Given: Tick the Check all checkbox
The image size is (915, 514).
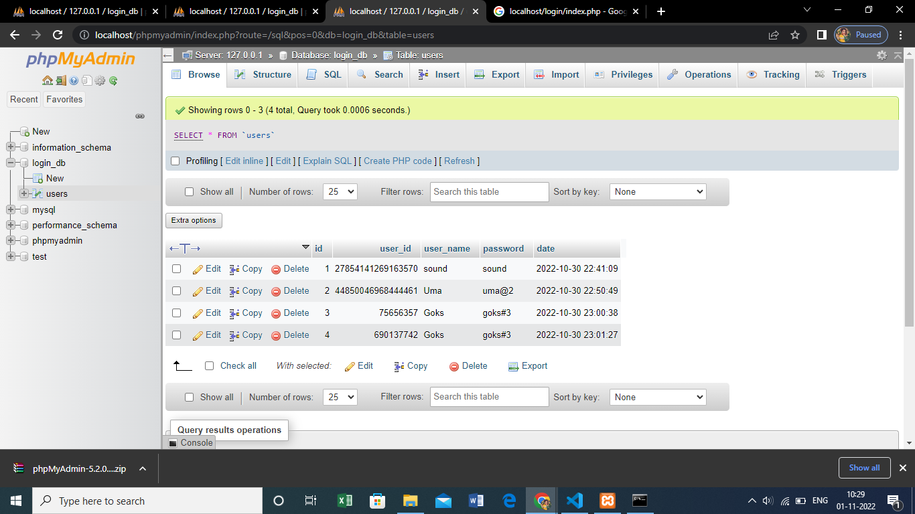Looking at the screenshot, I should pyautogui.click(x=209, y=365).
